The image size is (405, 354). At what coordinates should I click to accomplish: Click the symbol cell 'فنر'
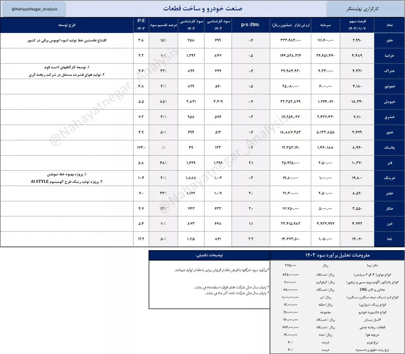389,163
